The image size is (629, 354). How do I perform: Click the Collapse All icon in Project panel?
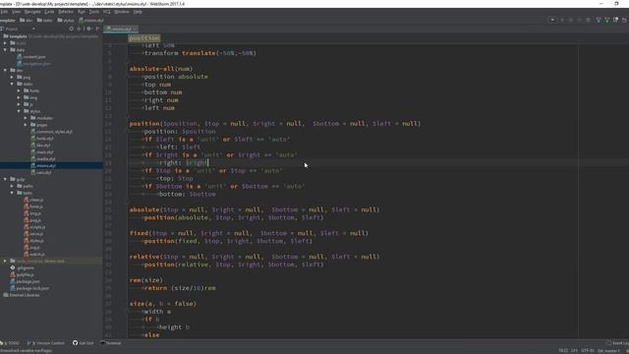[x=79, y=29]
